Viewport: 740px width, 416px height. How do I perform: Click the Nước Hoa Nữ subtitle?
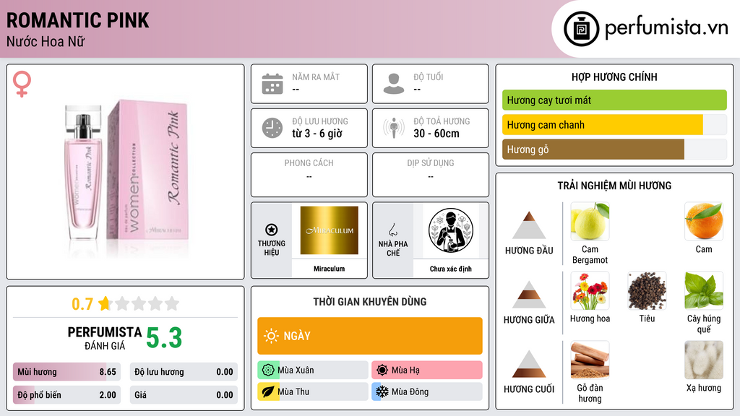pos(46,41)
